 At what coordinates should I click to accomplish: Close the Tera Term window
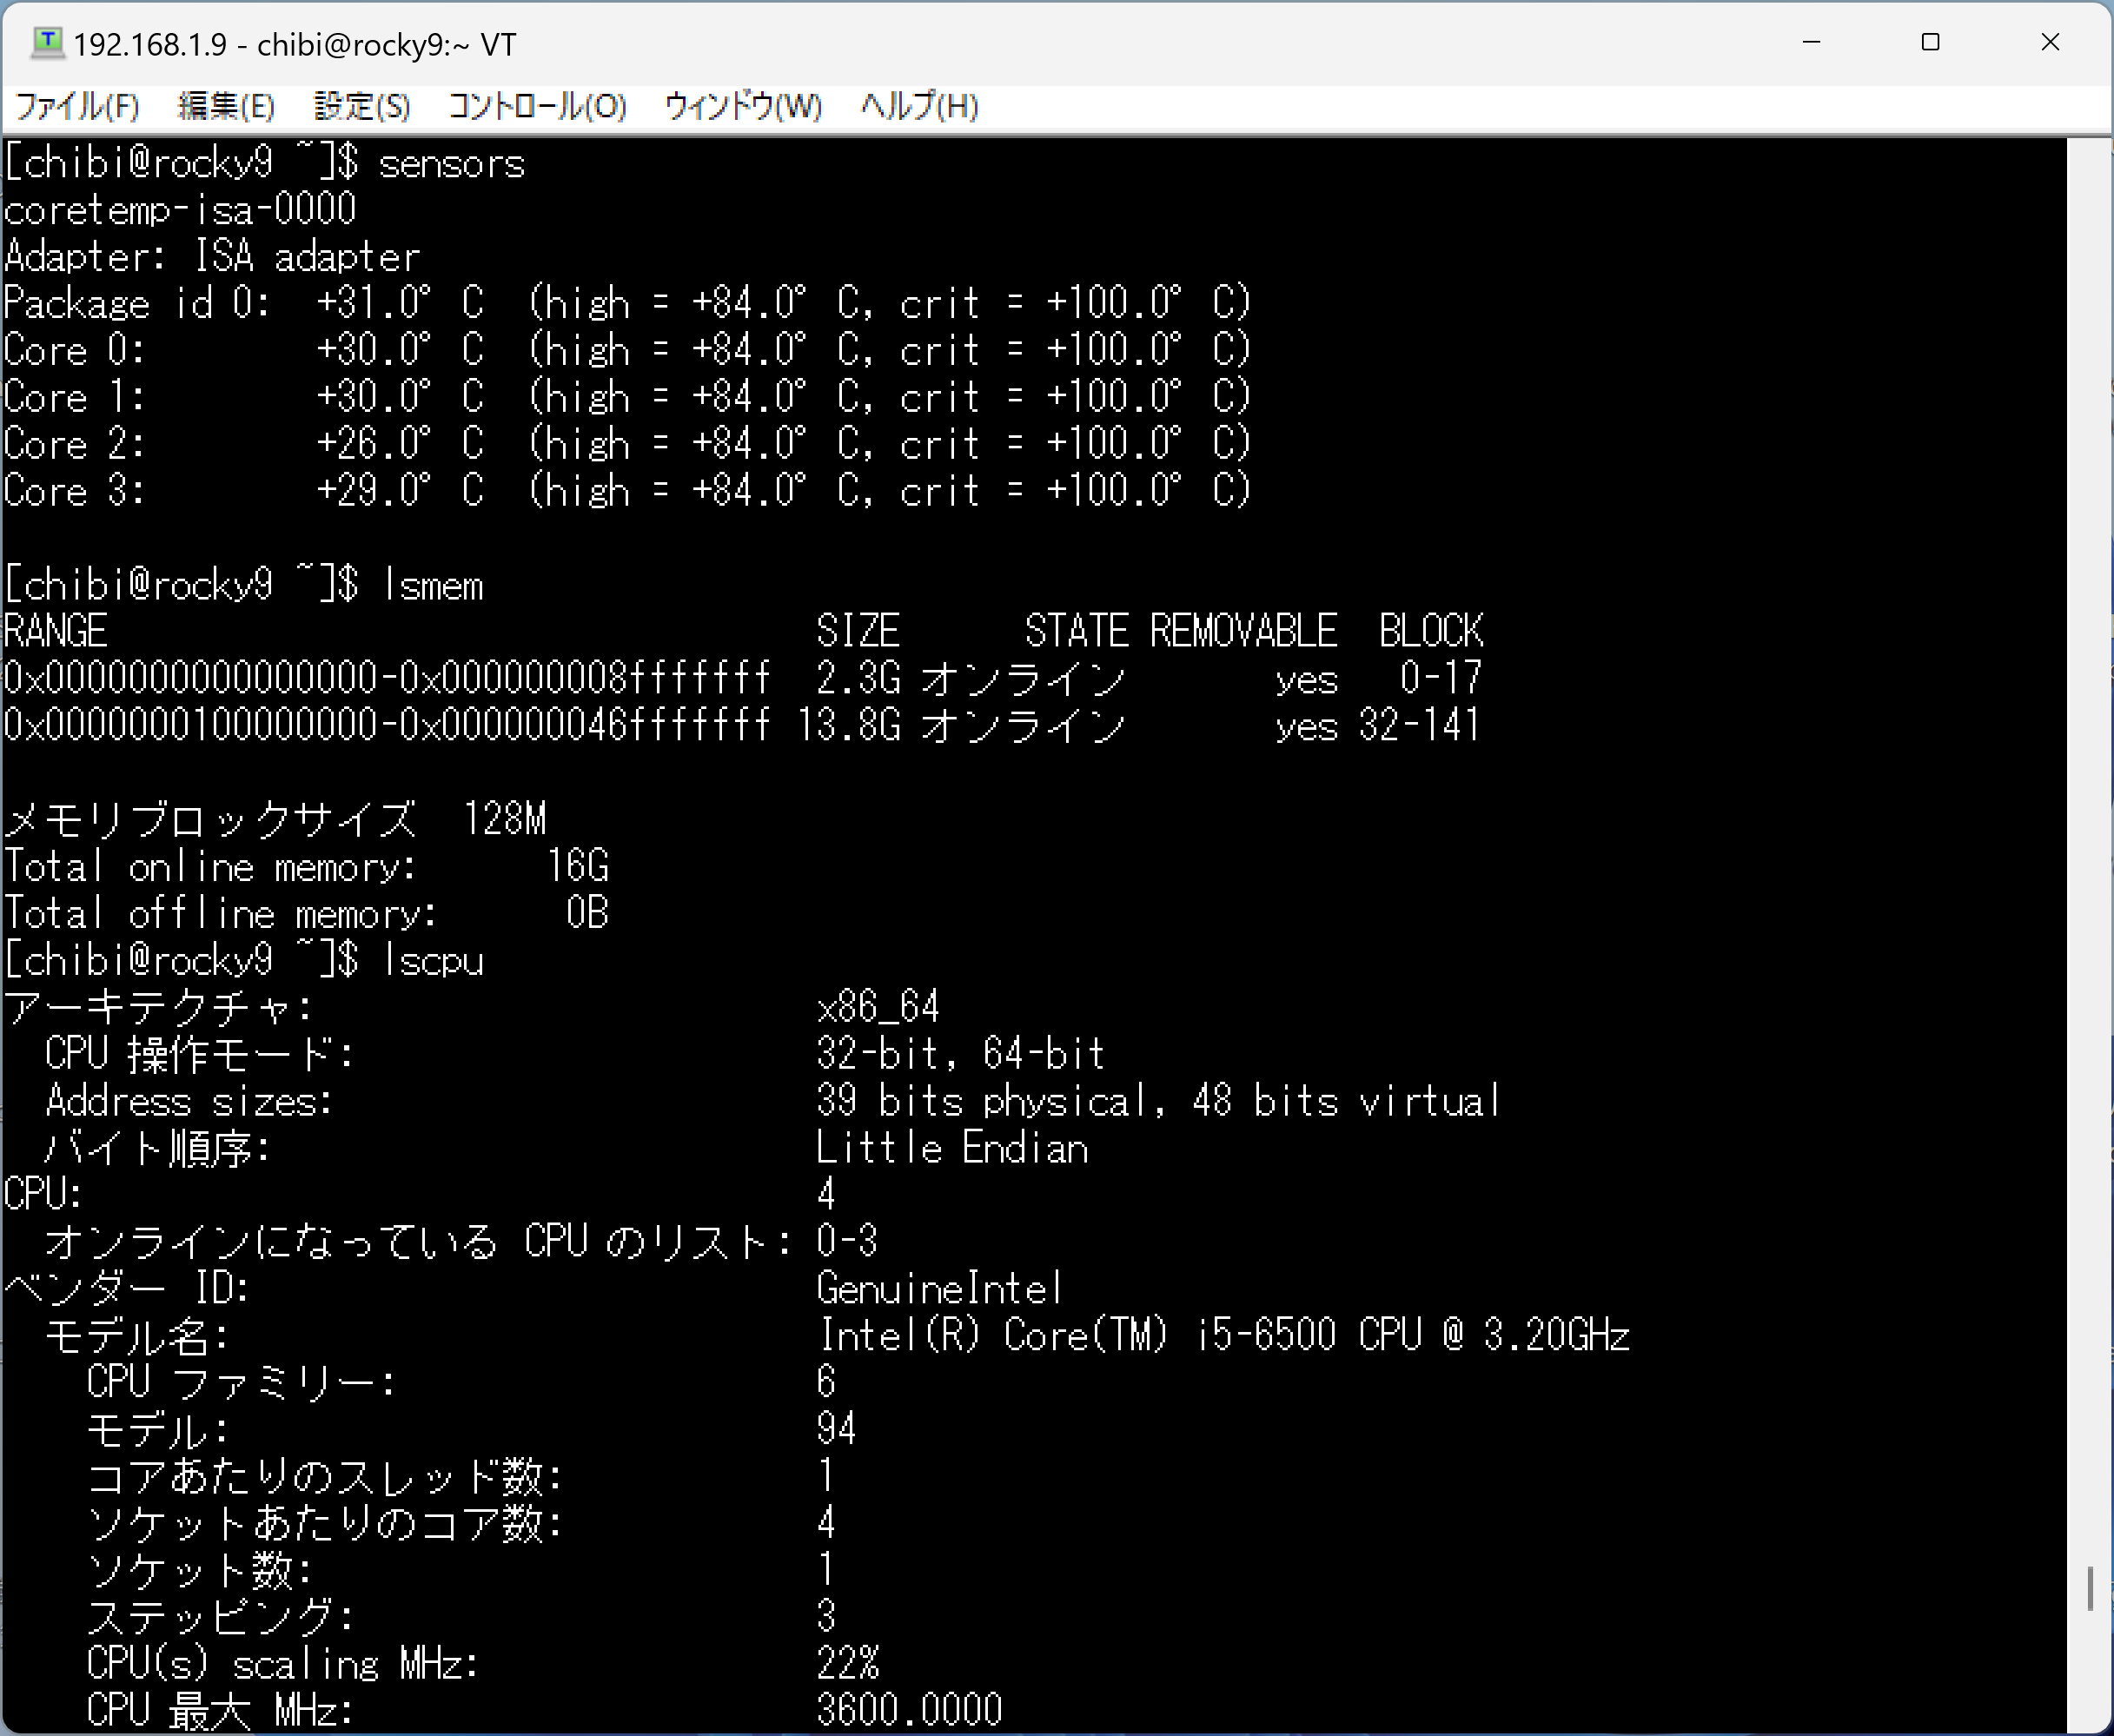(2050, 43)
